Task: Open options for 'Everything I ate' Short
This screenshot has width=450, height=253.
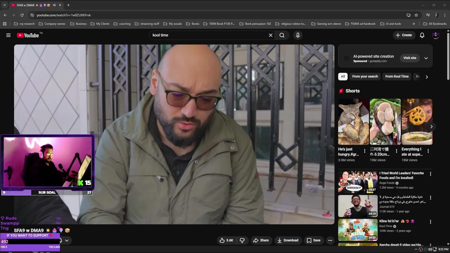Action: [428, 151]
